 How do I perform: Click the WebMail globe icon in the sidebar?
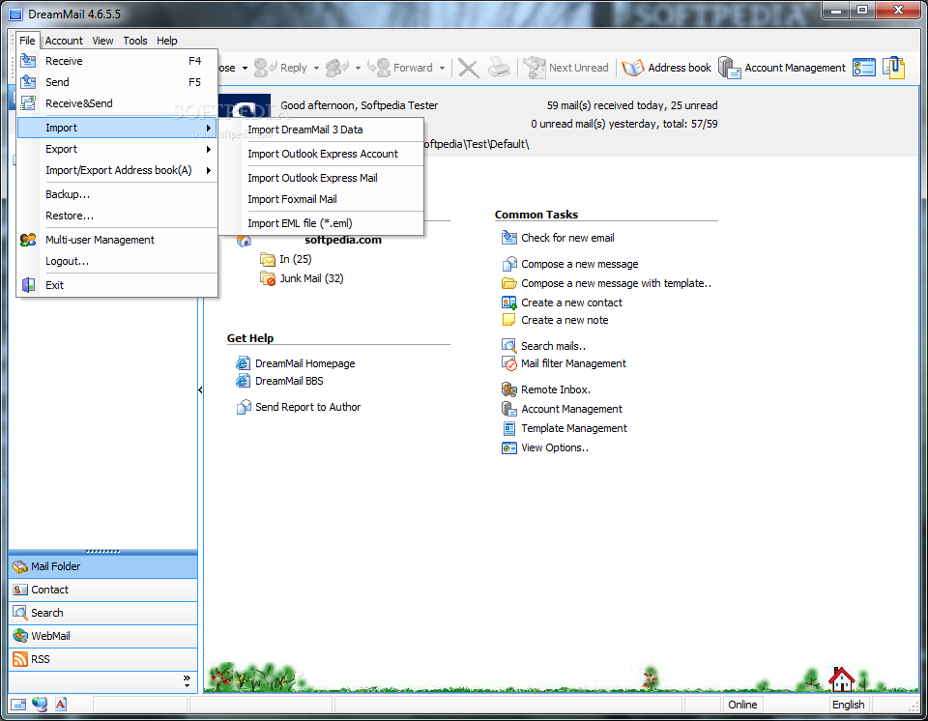coord(20,636)
